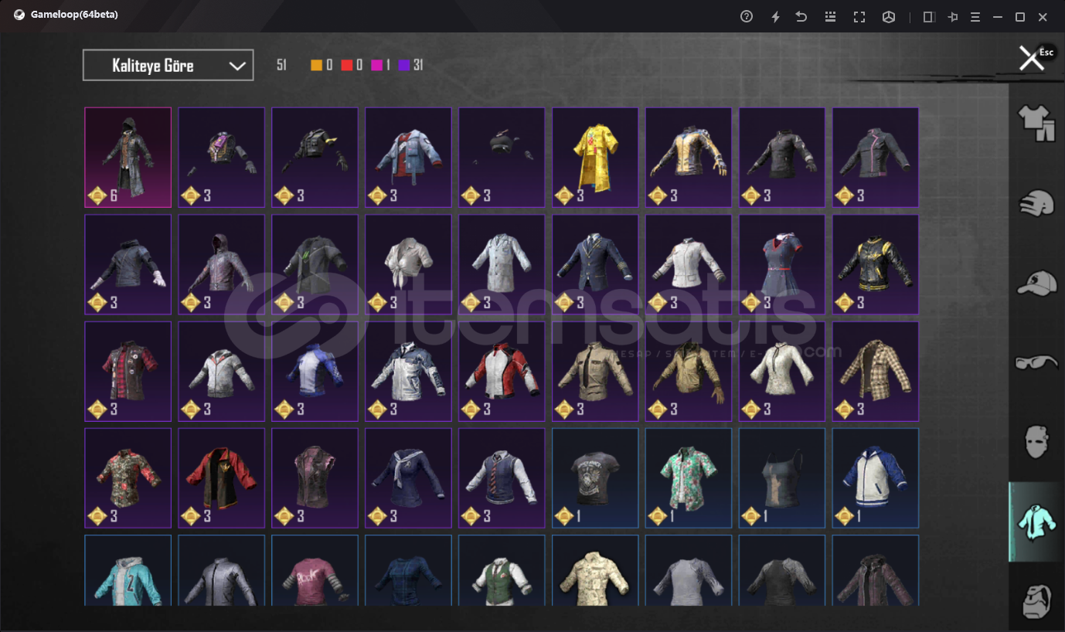Image resolution: width=1065 pixels, height=632 pixels.
Task: Open the outfit sets category (shirt and pants icon)
Action: click(x=1036, y=123)
